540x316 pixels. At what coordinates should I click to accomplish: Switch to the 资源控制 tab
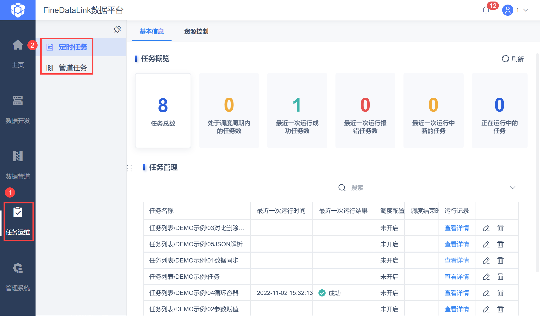(x=196, y=31)
